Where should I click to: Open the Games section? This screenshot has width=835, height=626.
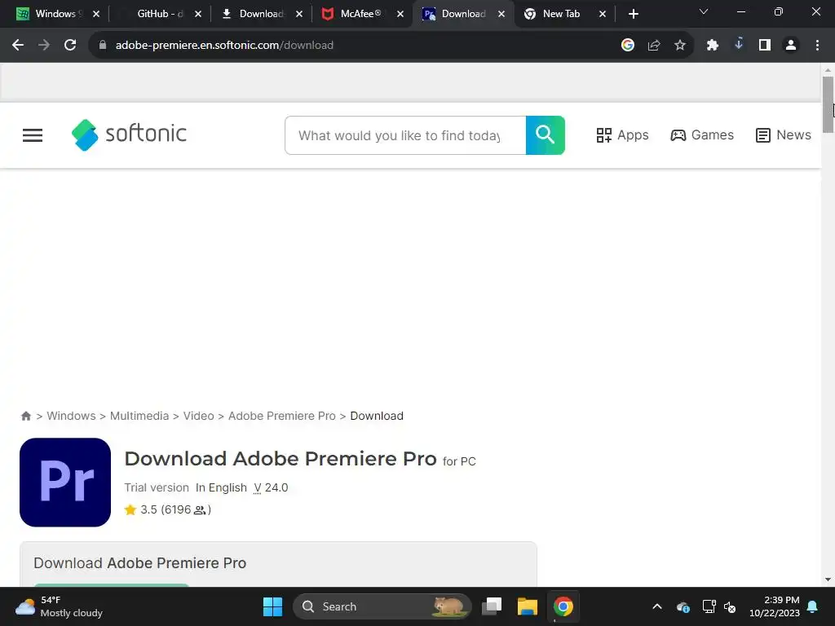coord(702,135)
